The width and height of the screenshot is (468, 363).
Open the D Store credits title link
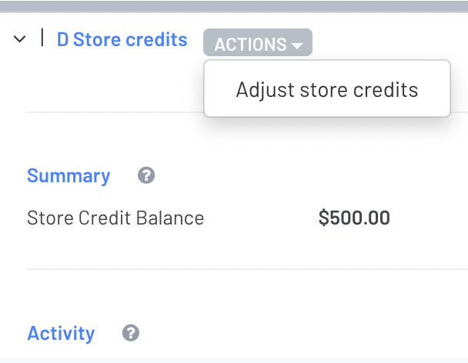pyautogui.click(x=122, y=39)
